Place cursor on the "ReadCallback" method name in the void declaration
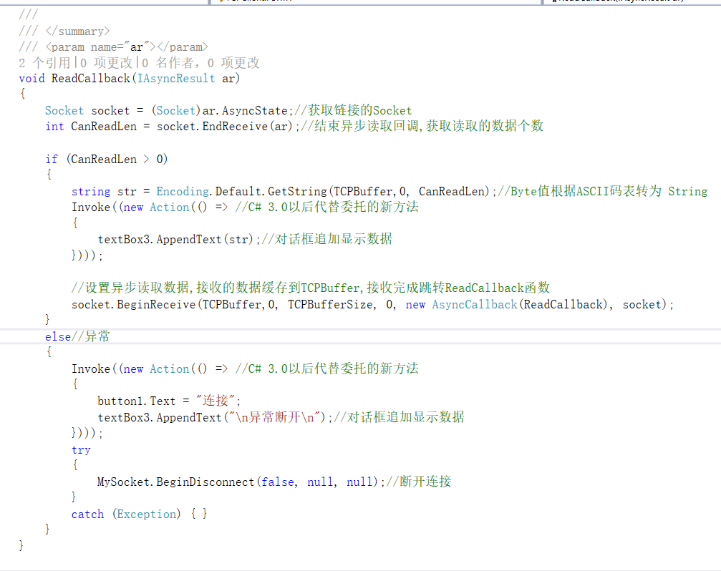721x571 pixels. click(91, 79)
